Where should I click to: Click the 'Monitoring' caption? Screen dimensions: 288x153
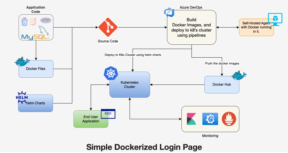(x=210, y=136)
